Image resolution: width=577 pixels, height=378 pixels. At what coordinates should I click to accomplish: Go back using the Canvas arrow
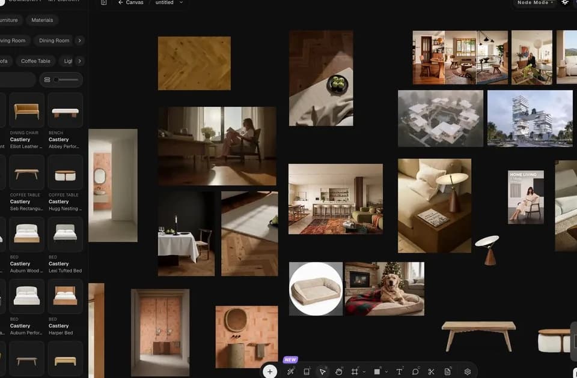click(120, 2)
